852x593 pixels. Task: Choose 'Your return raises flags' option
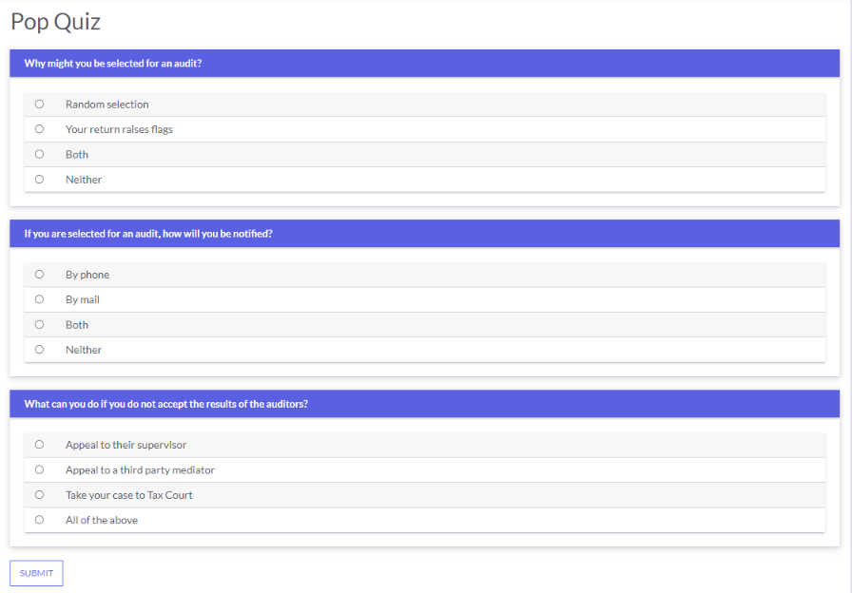pyautogui.click(x=39, y=128)
